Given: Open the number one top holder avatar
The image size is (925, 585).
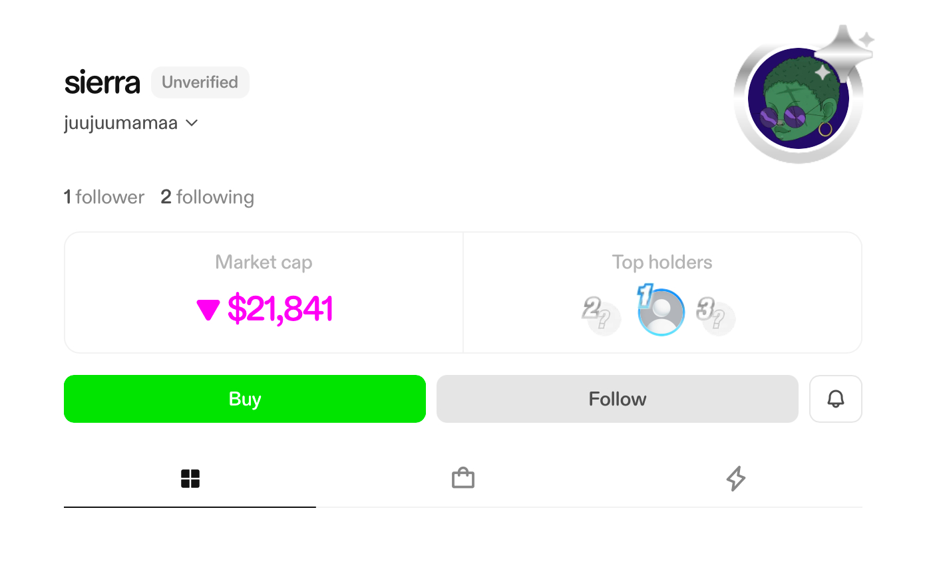Looking at the screenshot, I should pyautogui.click(x=661, y=312).
